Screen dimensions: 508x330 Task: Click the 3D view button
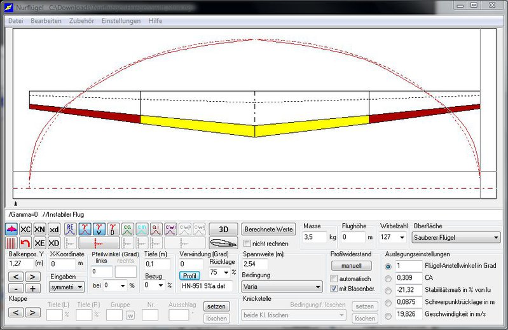(x=223, y=229)
